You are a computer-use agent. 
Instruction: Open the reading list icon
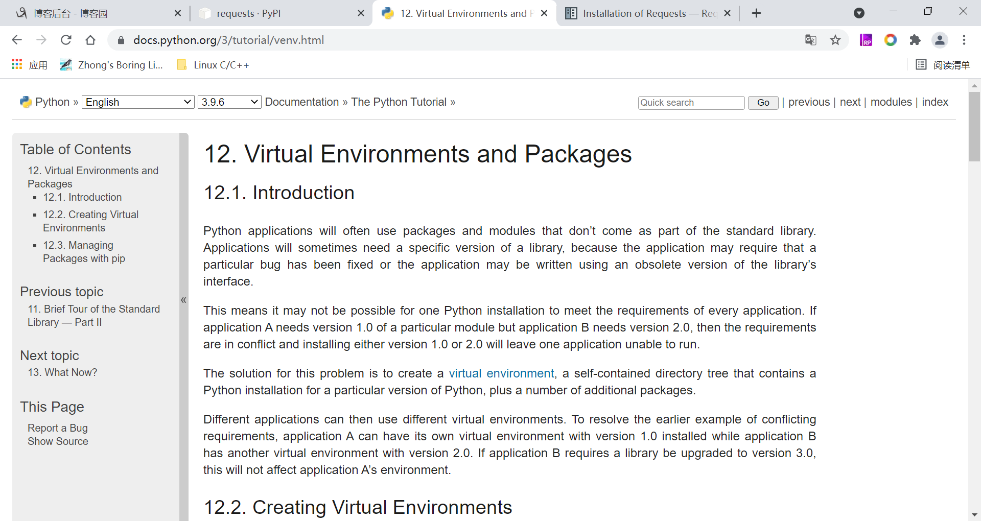(x=921, y=64)
